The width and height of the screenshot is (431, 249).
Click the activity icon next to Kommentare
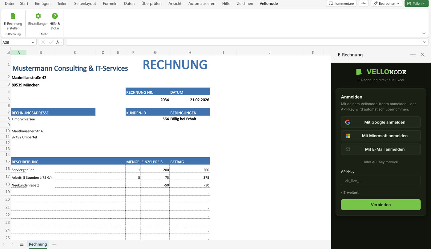[364, 3]
